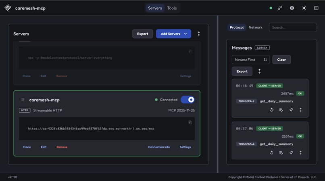
Task: Toggle the light/dark theme sun icon
Action: [304, 8]
